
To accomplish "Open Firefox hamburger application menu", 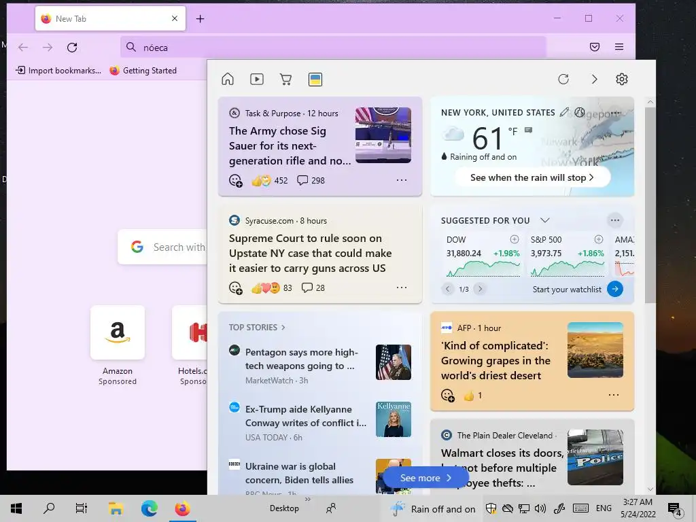I will [x=619, y=47].
